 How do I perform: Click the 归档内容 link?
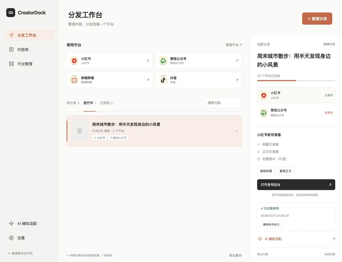point(330,254)
